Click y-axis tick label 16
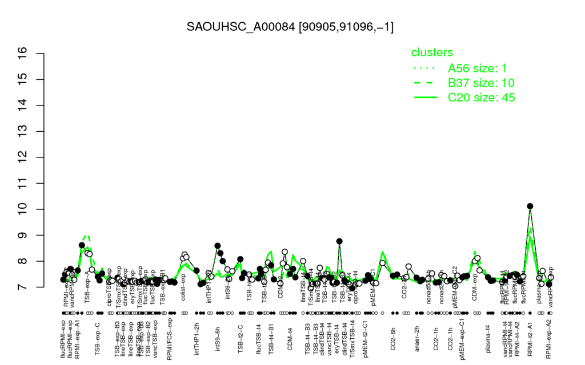The width and height of the screenshot is (585, 365). (22, 54)
